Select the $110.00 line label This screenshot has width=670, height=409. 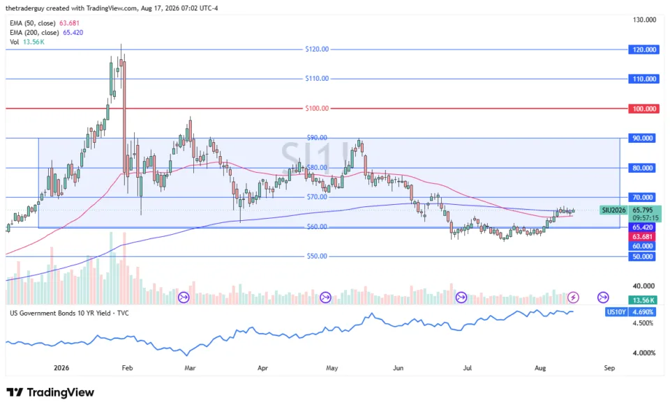[317, 79]
